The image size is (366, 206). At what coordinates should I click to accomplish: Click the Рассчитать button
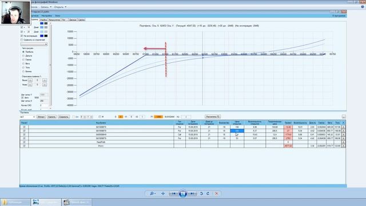point(213,117)
